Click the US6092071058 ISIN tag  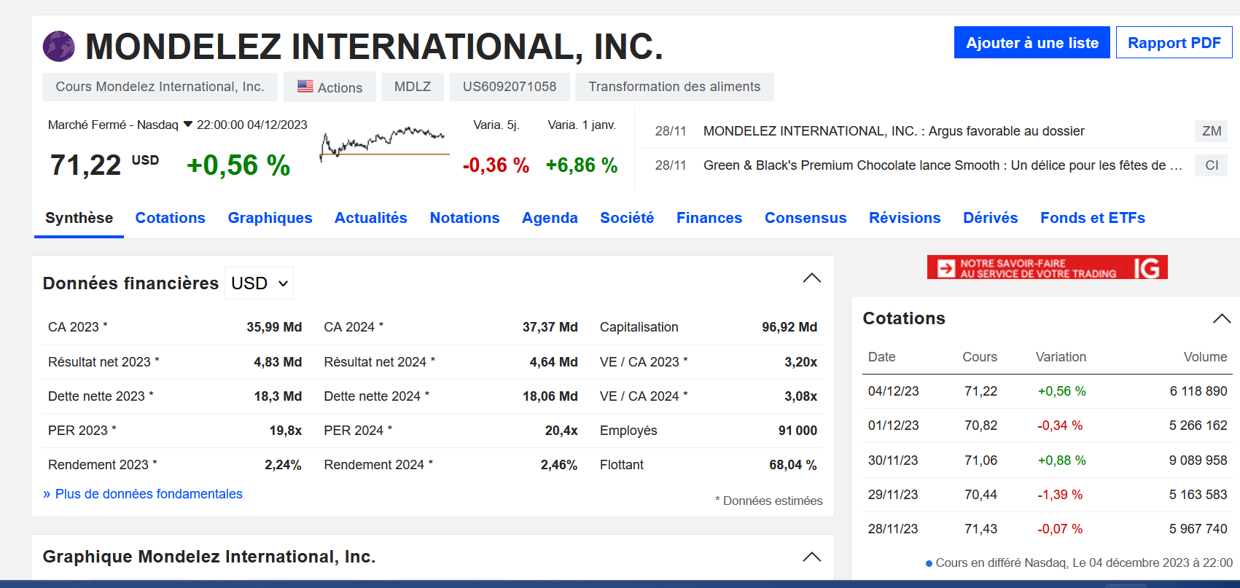510,87
